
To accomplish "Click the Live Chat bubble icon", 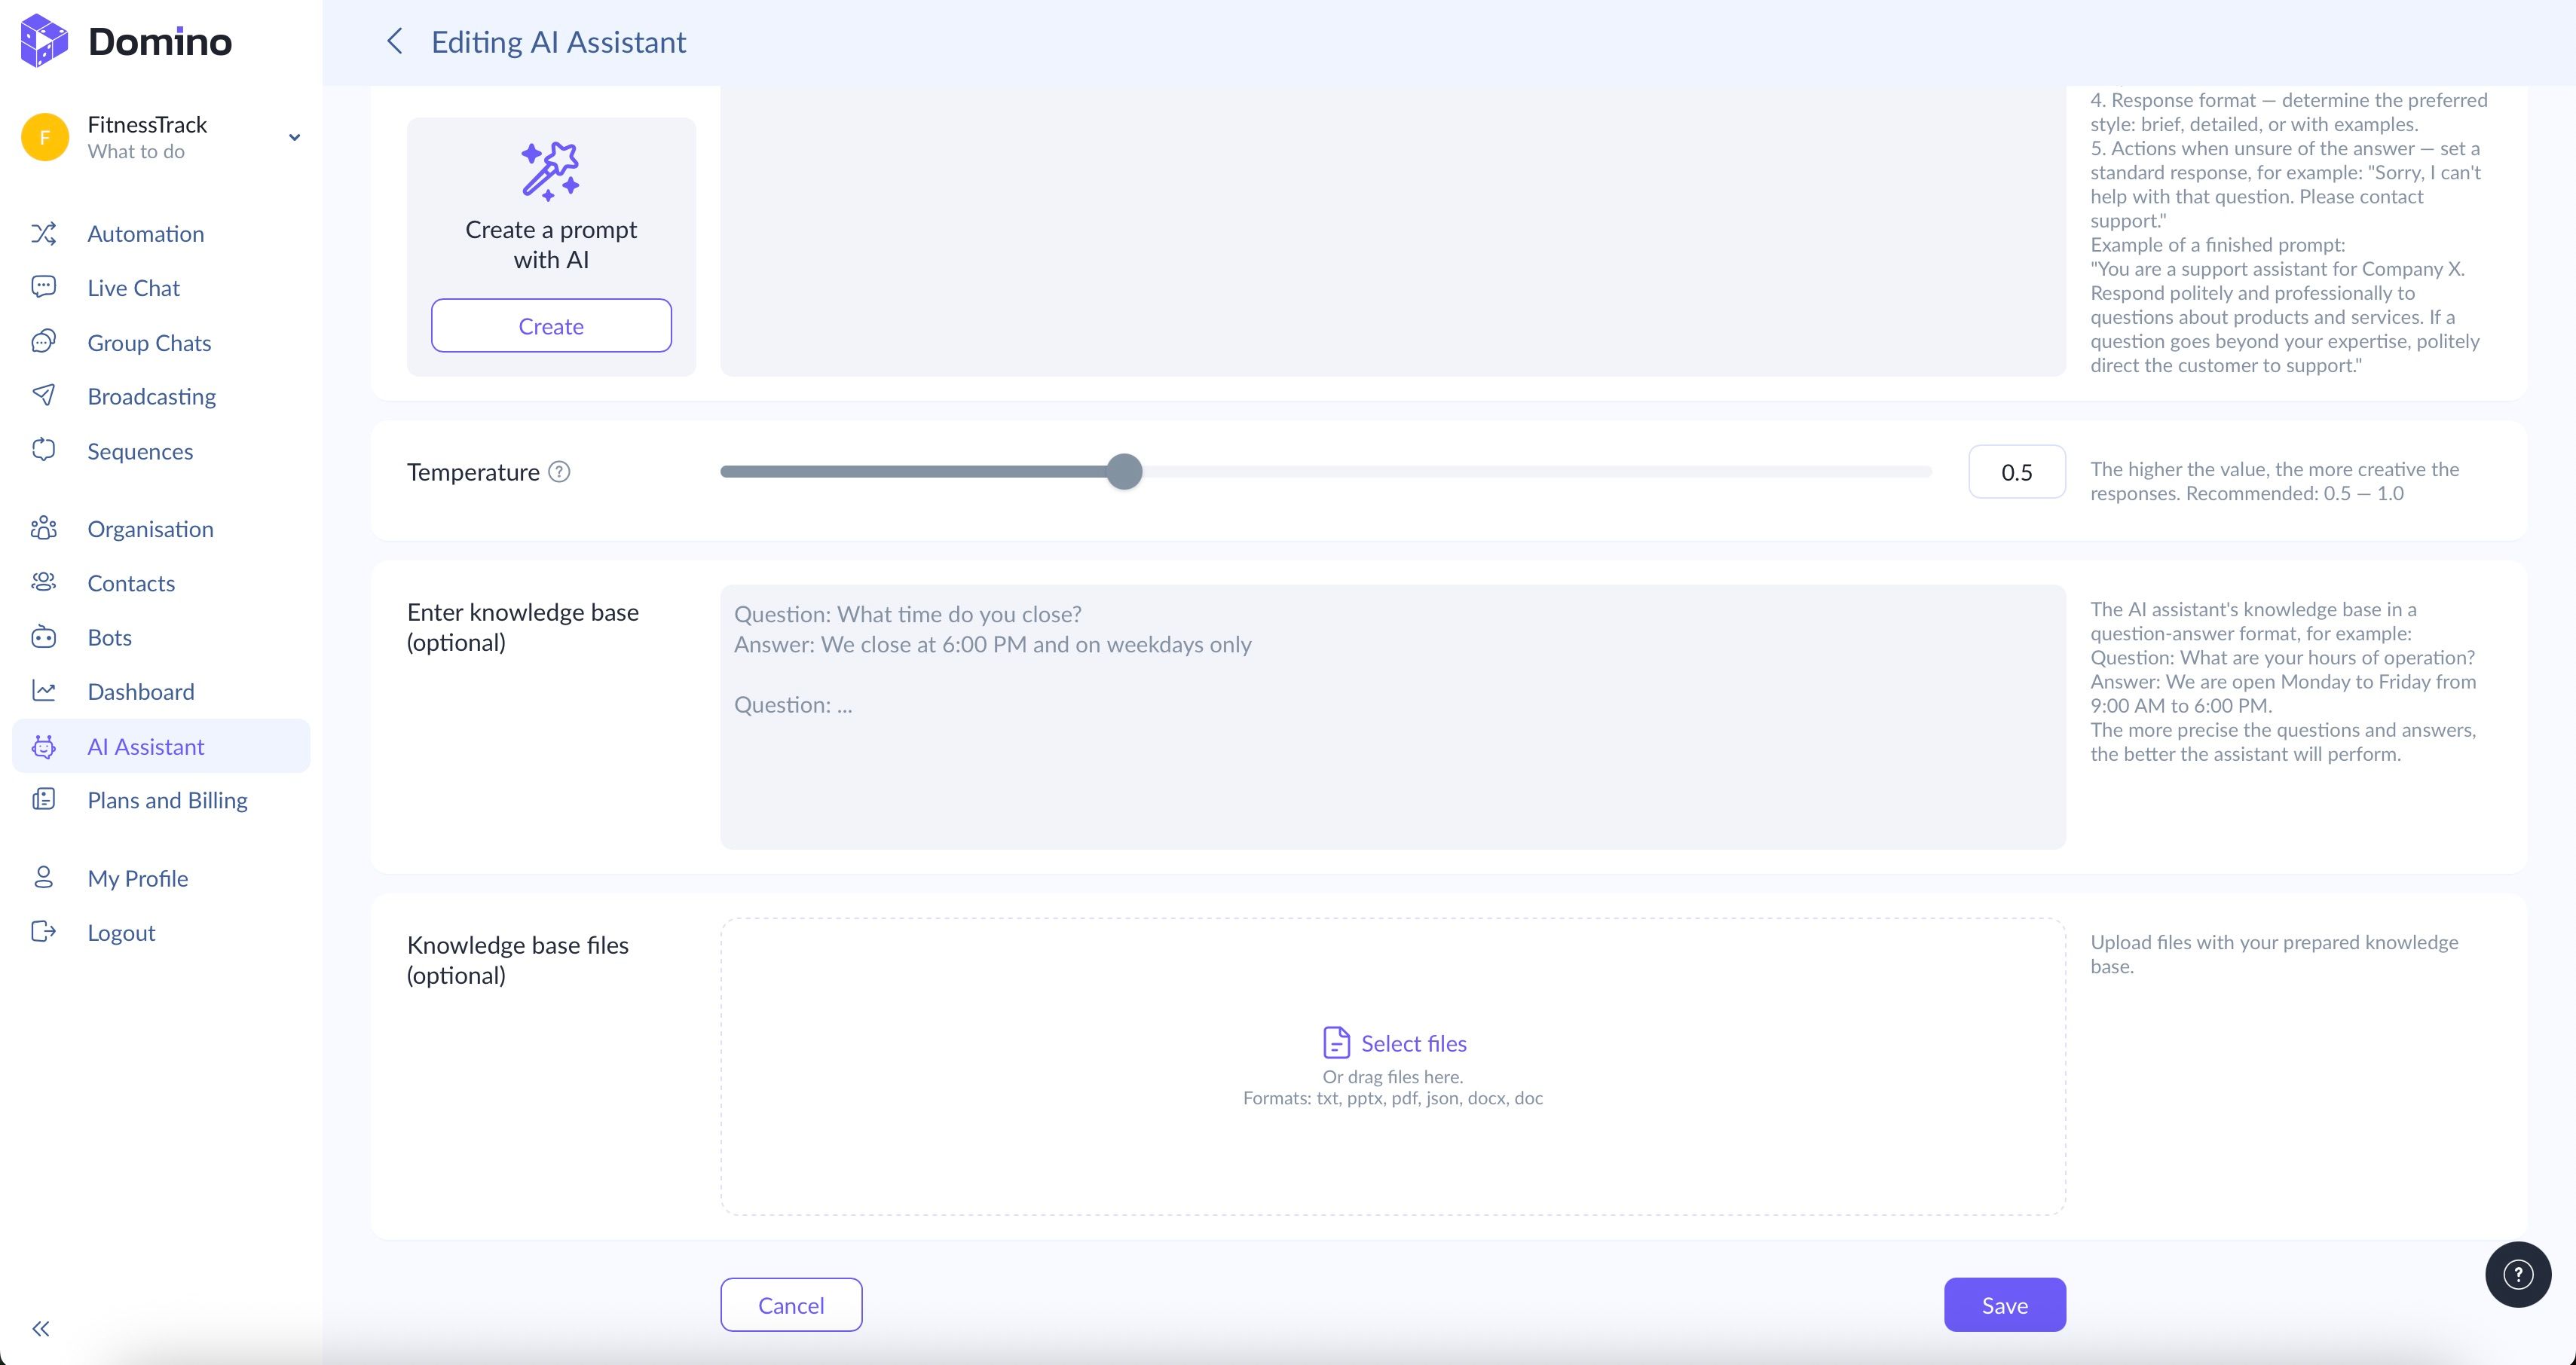I will (43, 288).
